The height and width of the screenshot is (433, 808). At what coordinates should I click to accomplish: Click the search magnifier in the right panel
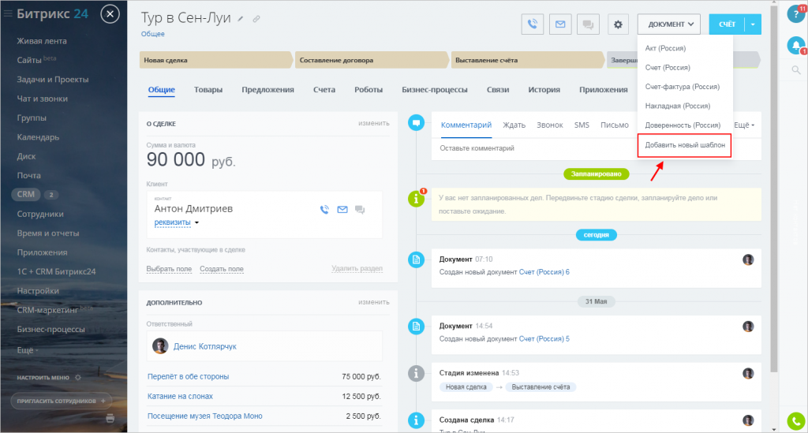(x=796, y=70)
